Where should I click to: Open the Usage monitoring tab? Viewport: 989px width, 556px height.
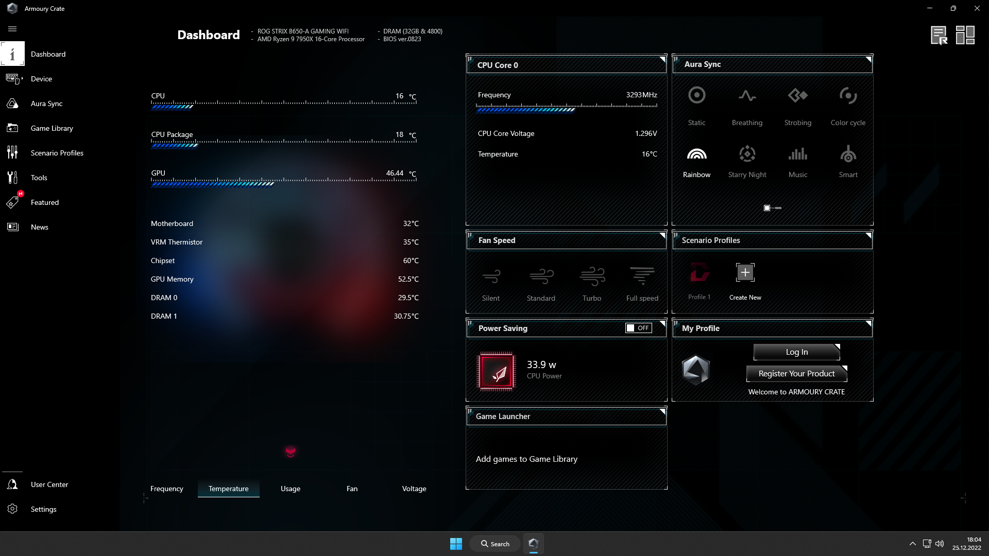coord(290,489)
